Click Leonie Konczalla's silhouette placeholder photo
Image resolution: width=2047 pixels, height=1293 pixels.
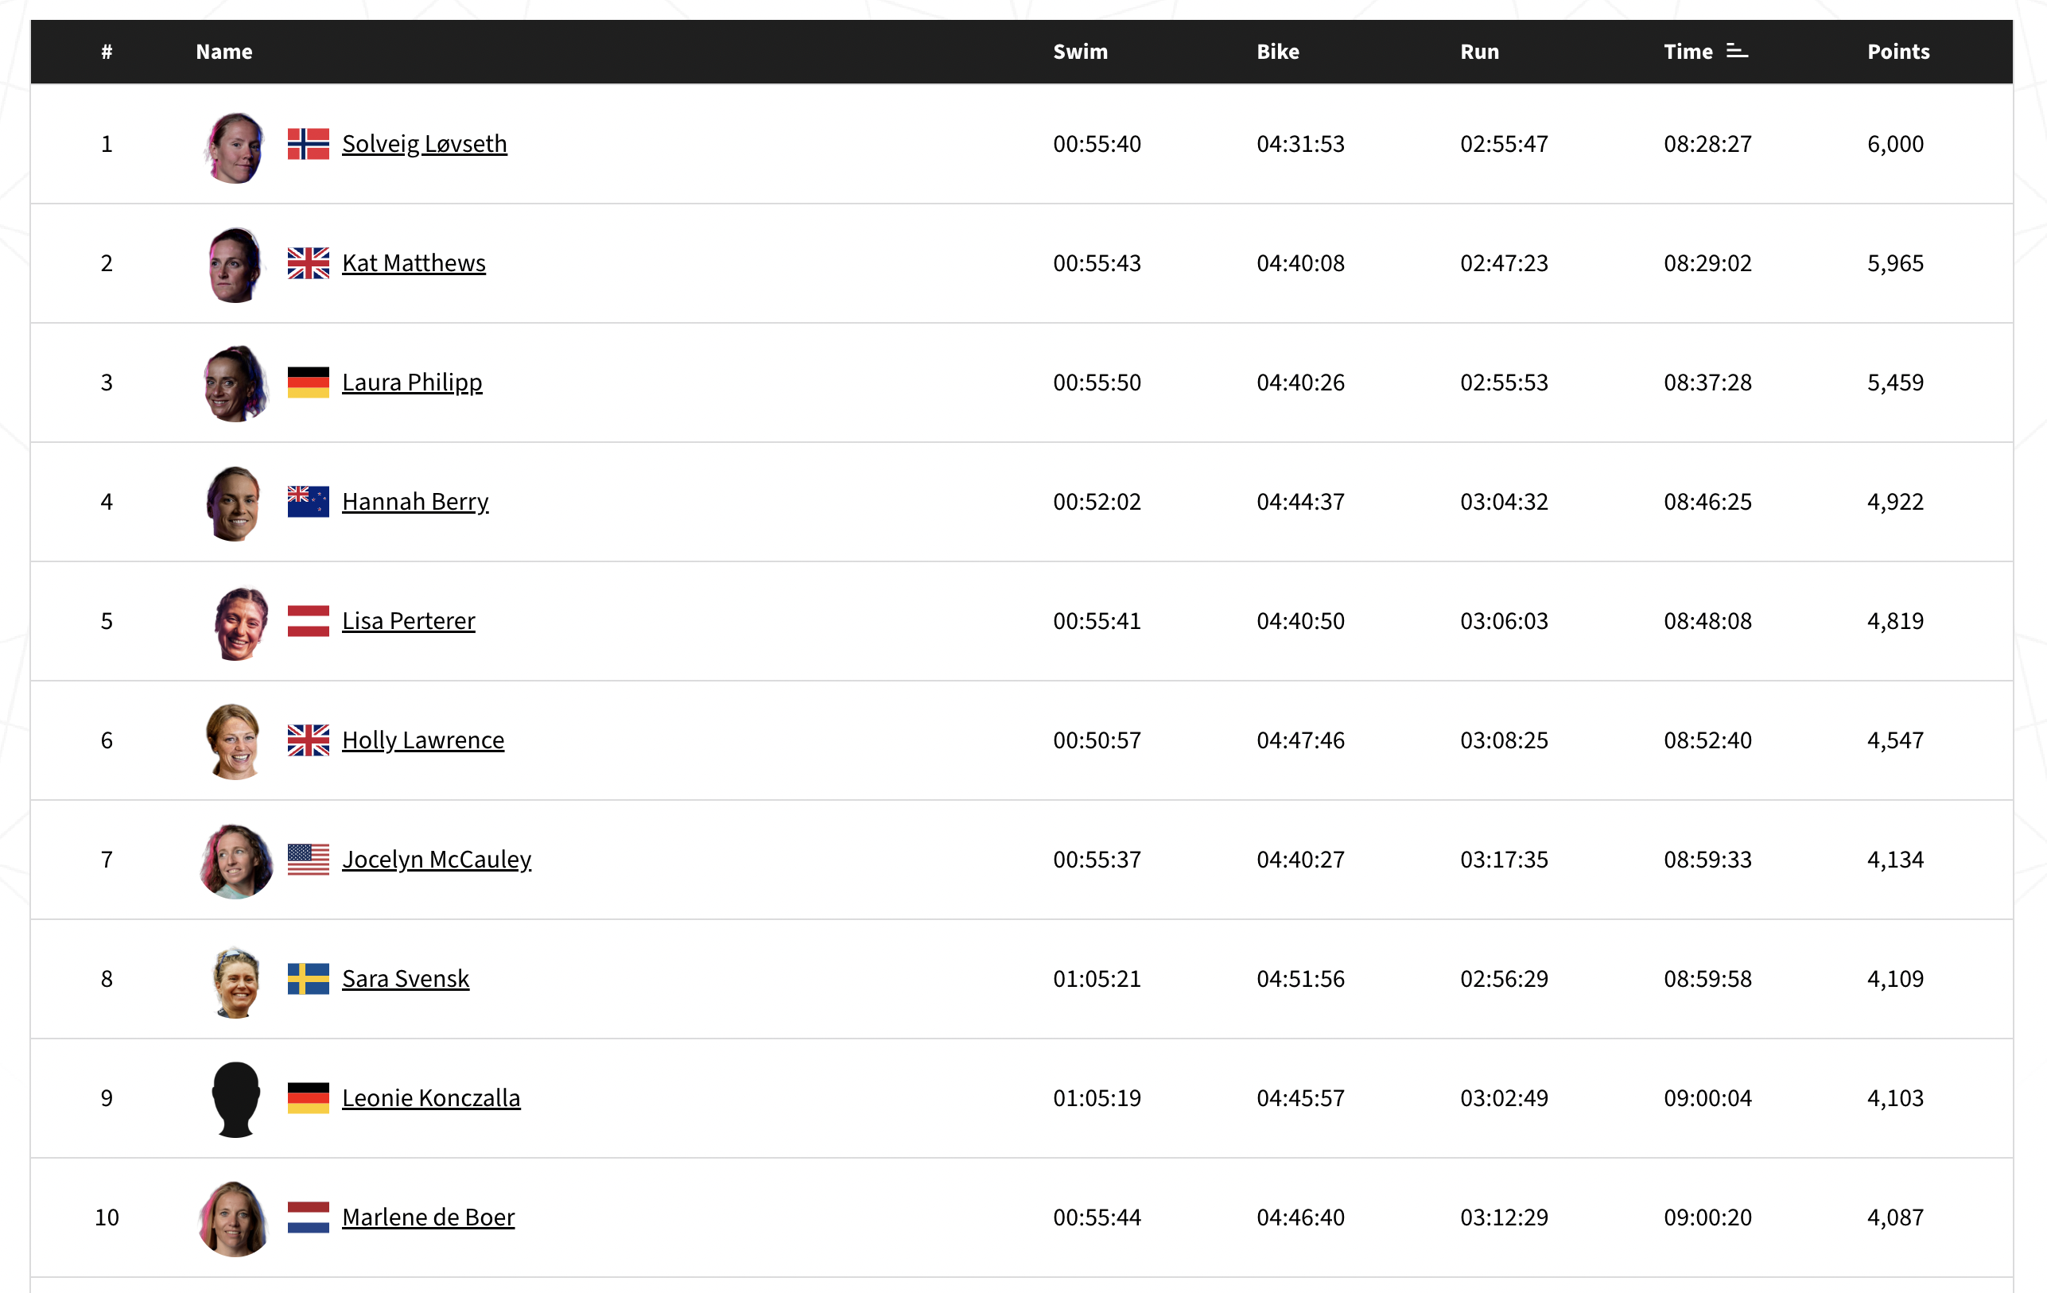tap(235, 1098)
